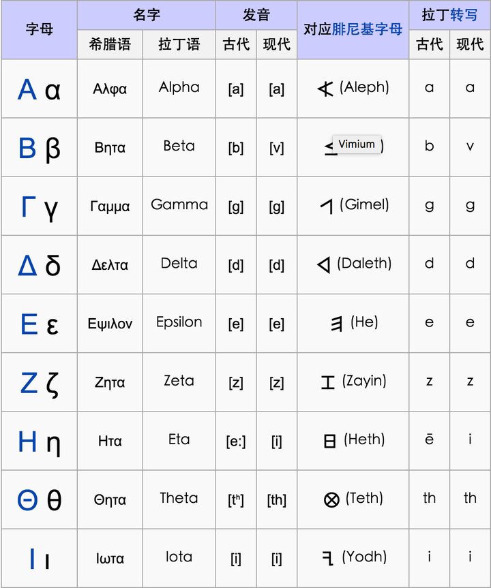Open the blue Theta letter Θ link
This screenshot has height=588, width=491.
27,501
